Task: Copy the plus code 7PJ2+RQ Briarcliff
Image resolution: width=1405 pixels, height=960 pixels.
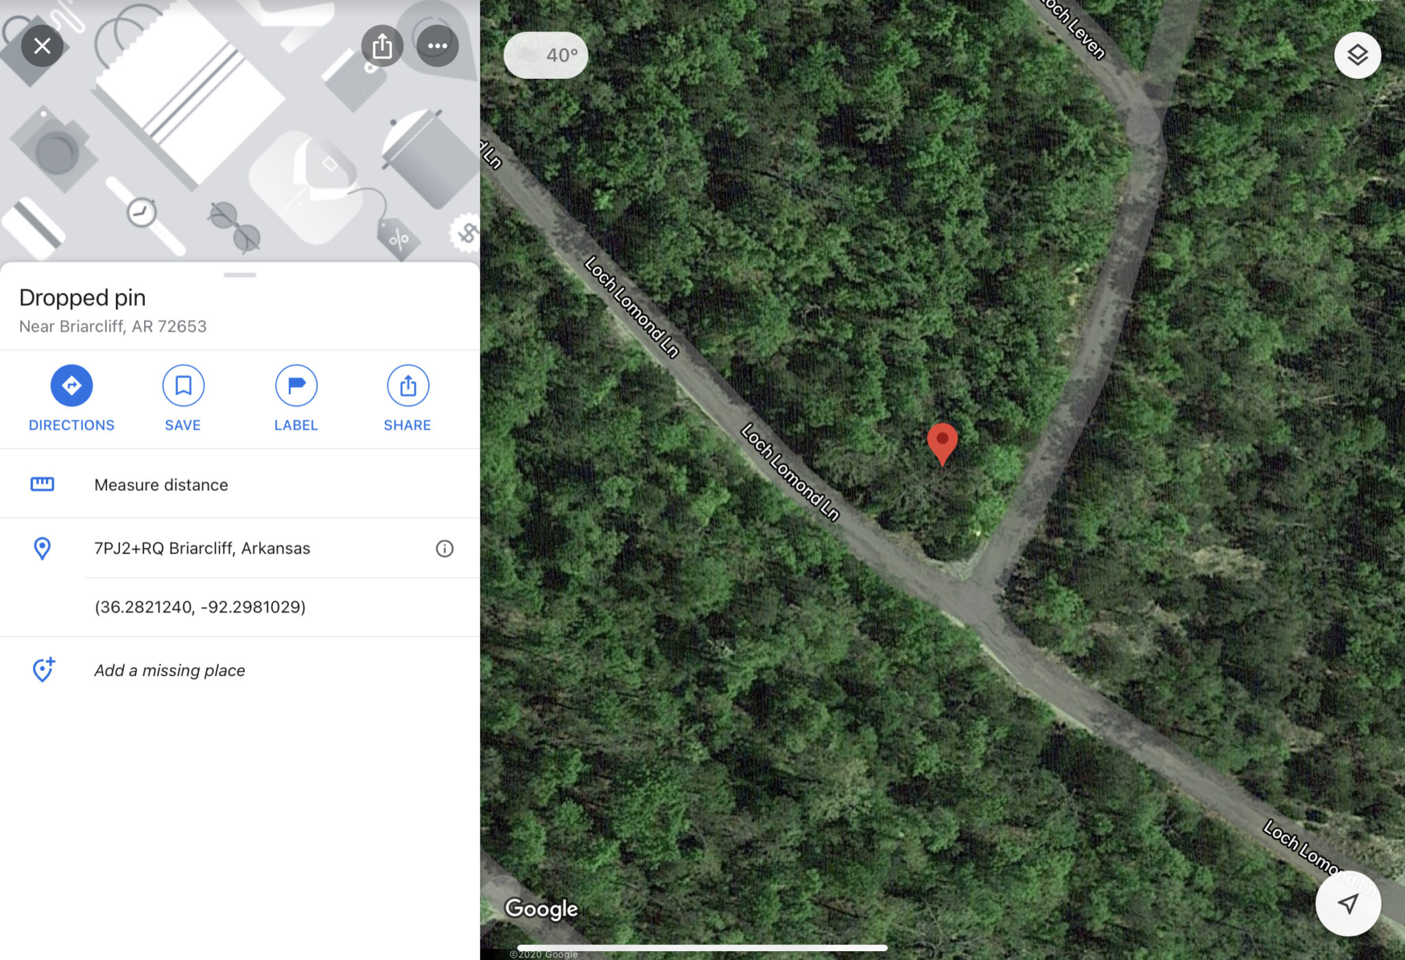Action: 202,549
